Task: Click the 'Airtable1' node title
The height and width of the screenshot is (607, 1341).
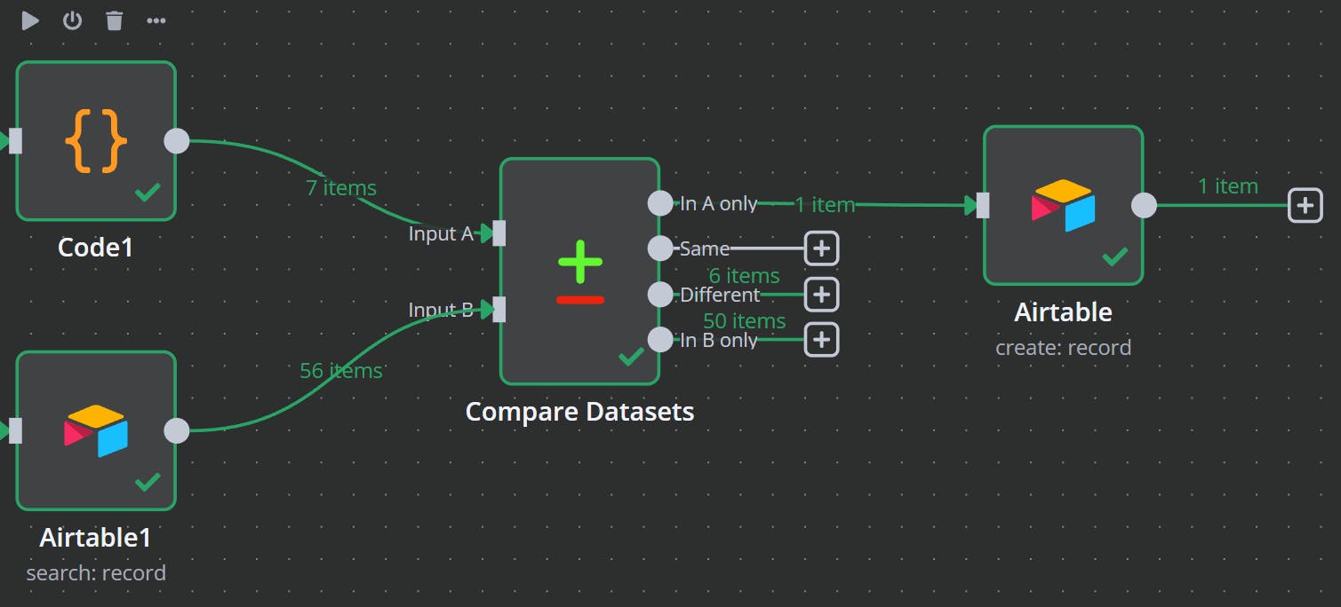Action: pyautogui.click(x=96, y=538)
